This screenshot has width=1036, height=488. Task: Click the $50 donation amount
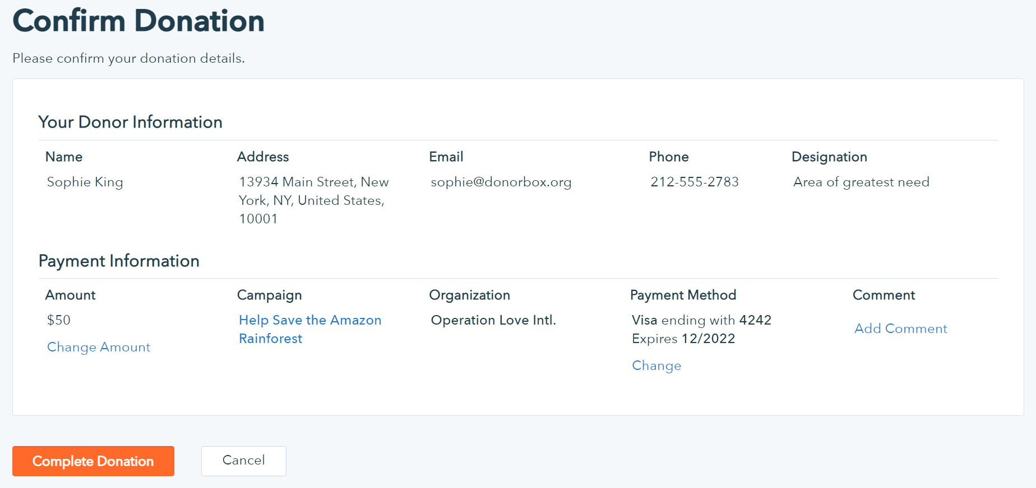(x=59, y=320)
